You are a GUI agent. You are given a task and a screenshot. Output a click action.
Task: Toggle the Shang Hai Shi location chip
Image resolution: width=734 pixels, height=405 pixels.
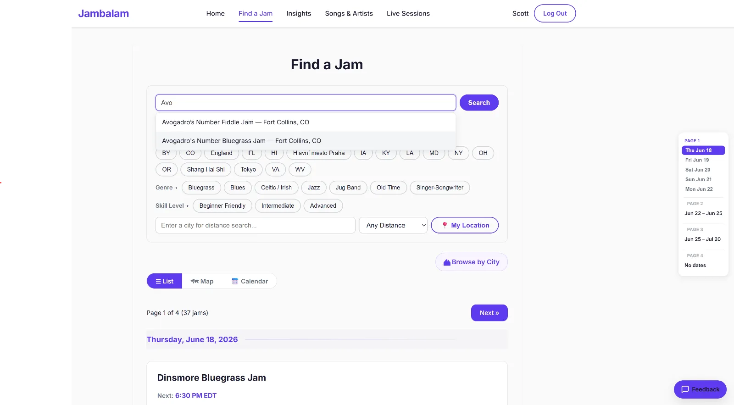point(206,170)
